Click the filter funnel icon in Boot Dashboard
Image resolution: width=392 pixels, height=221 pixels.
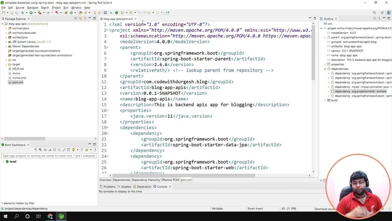tap(82, 150)
